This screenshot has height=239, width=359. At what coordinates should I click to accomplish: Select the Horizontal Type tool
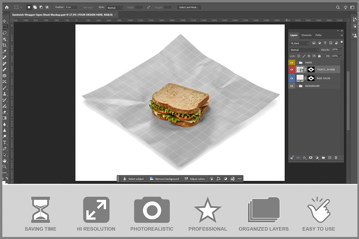point(4,143)
